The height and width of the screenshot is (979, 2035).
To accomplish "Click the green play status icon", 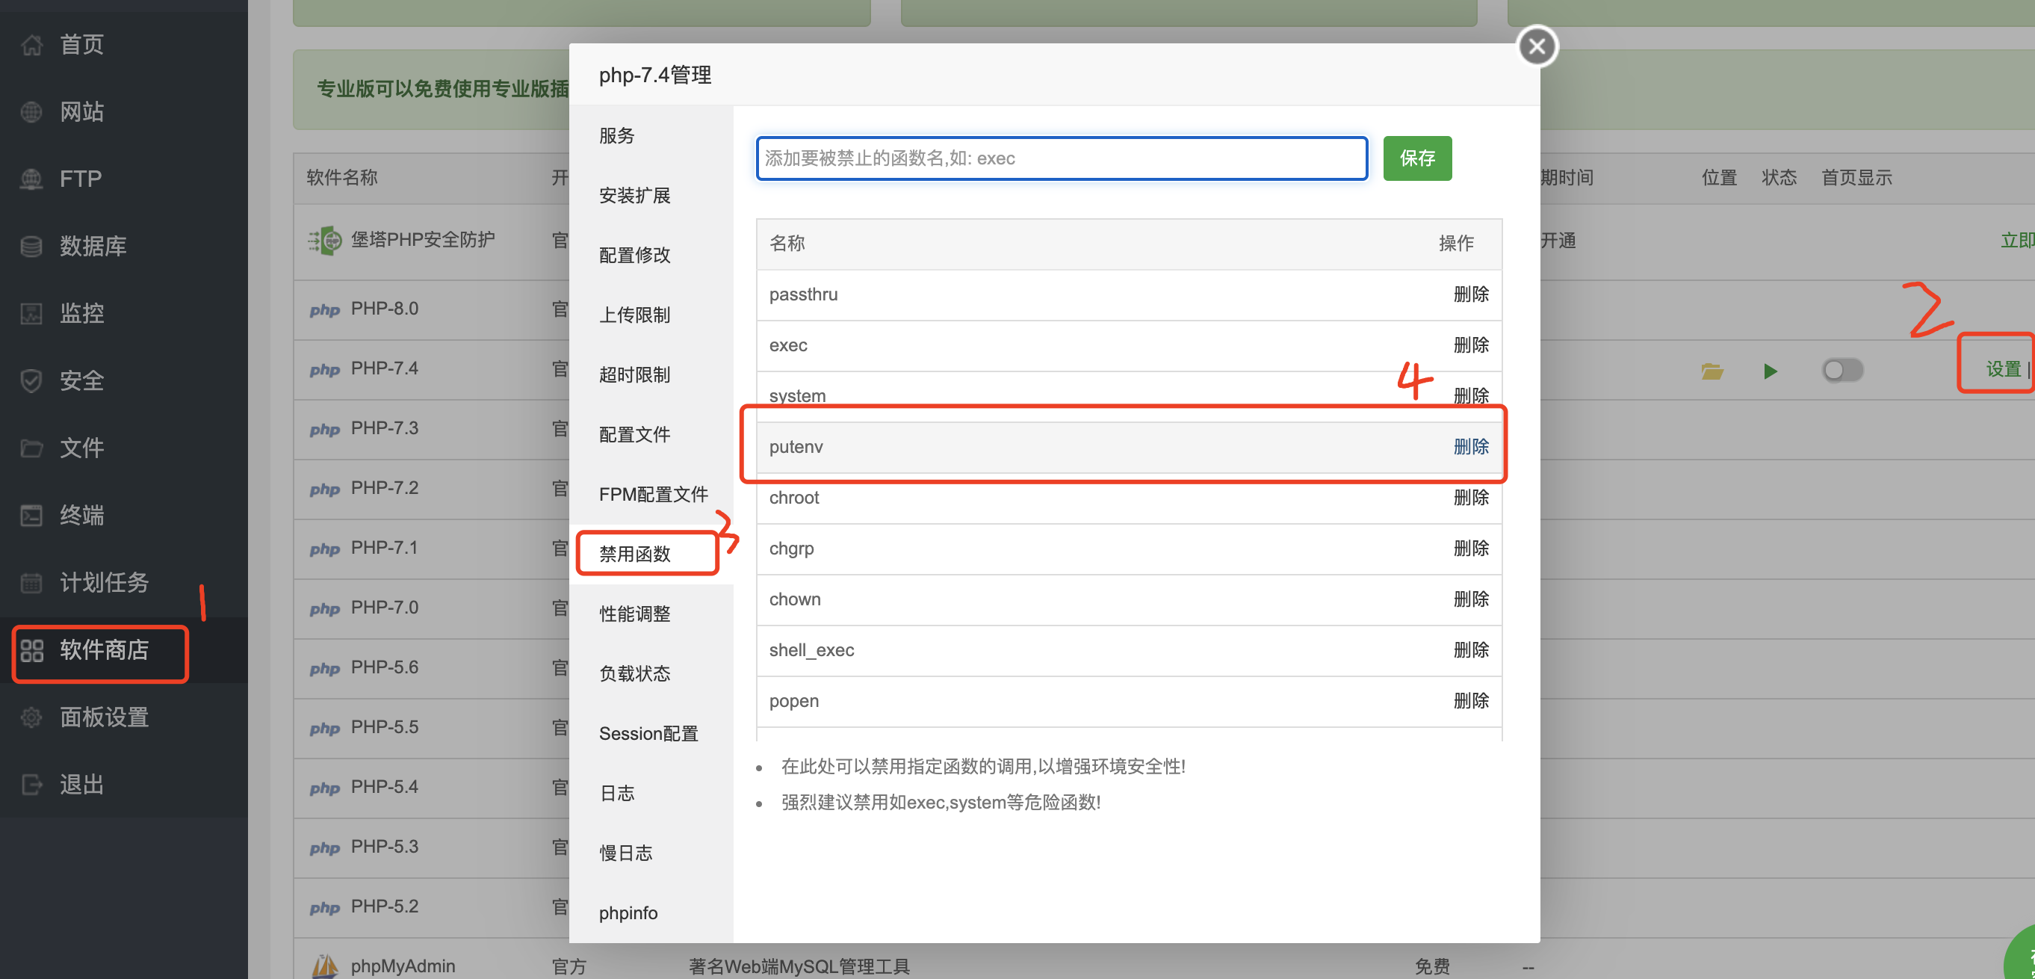I will click(1770, 371).
